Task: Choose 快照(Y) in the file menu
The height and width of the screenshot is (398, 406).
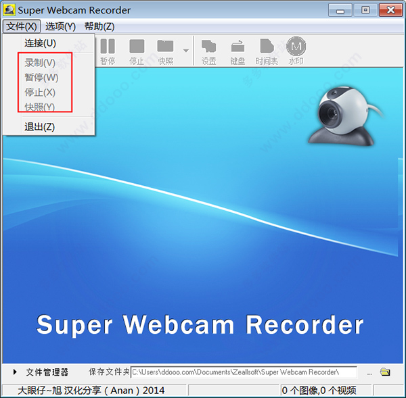Action: (49, 107)
